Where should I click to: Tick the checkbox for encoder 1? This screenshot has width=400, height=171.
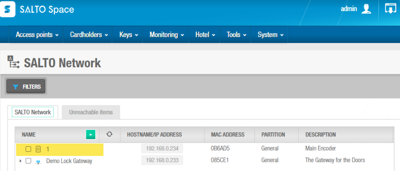pyautogui.click(x=29, y=149)
